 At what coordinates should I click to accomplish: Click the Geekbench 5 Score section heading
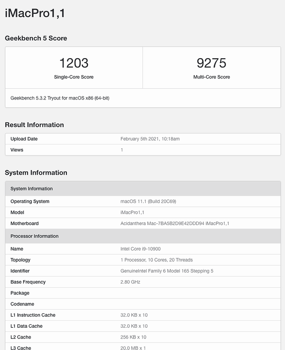[36, 38]
